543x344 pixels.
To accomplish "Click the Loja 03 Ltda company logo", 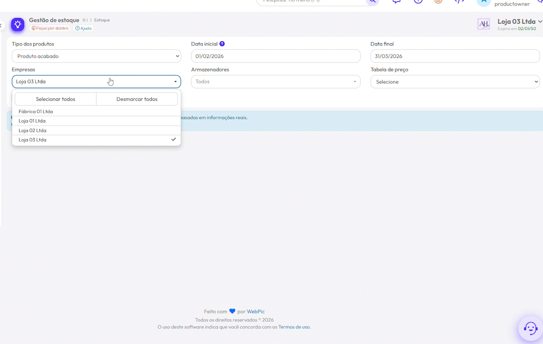I will [483, 24].
